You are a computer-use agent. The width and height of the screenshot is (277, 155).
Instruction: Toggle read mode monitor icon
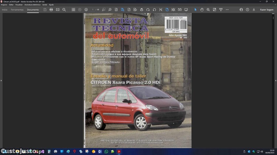click(186, 10)
